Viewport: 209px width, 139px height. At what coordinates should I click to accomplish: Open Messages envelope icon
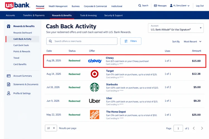click(155, 6)
